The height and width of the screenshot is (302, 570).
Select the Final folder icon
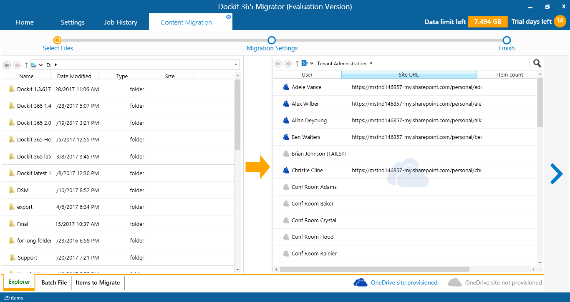pos(12,224)
